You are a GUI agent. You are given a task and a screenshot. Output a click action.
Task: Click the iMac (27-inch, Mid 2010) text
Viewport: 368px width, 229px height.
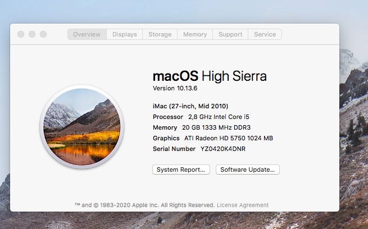coord(190,106)
